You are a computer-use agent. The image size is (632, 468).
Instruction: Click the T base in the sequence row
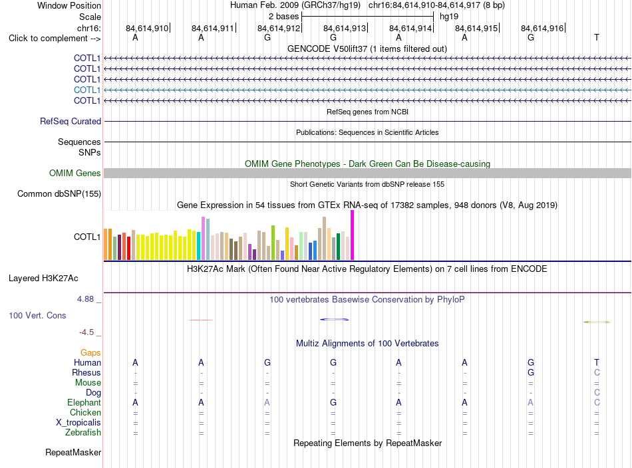pyautogui.click(x=597, y=37)
